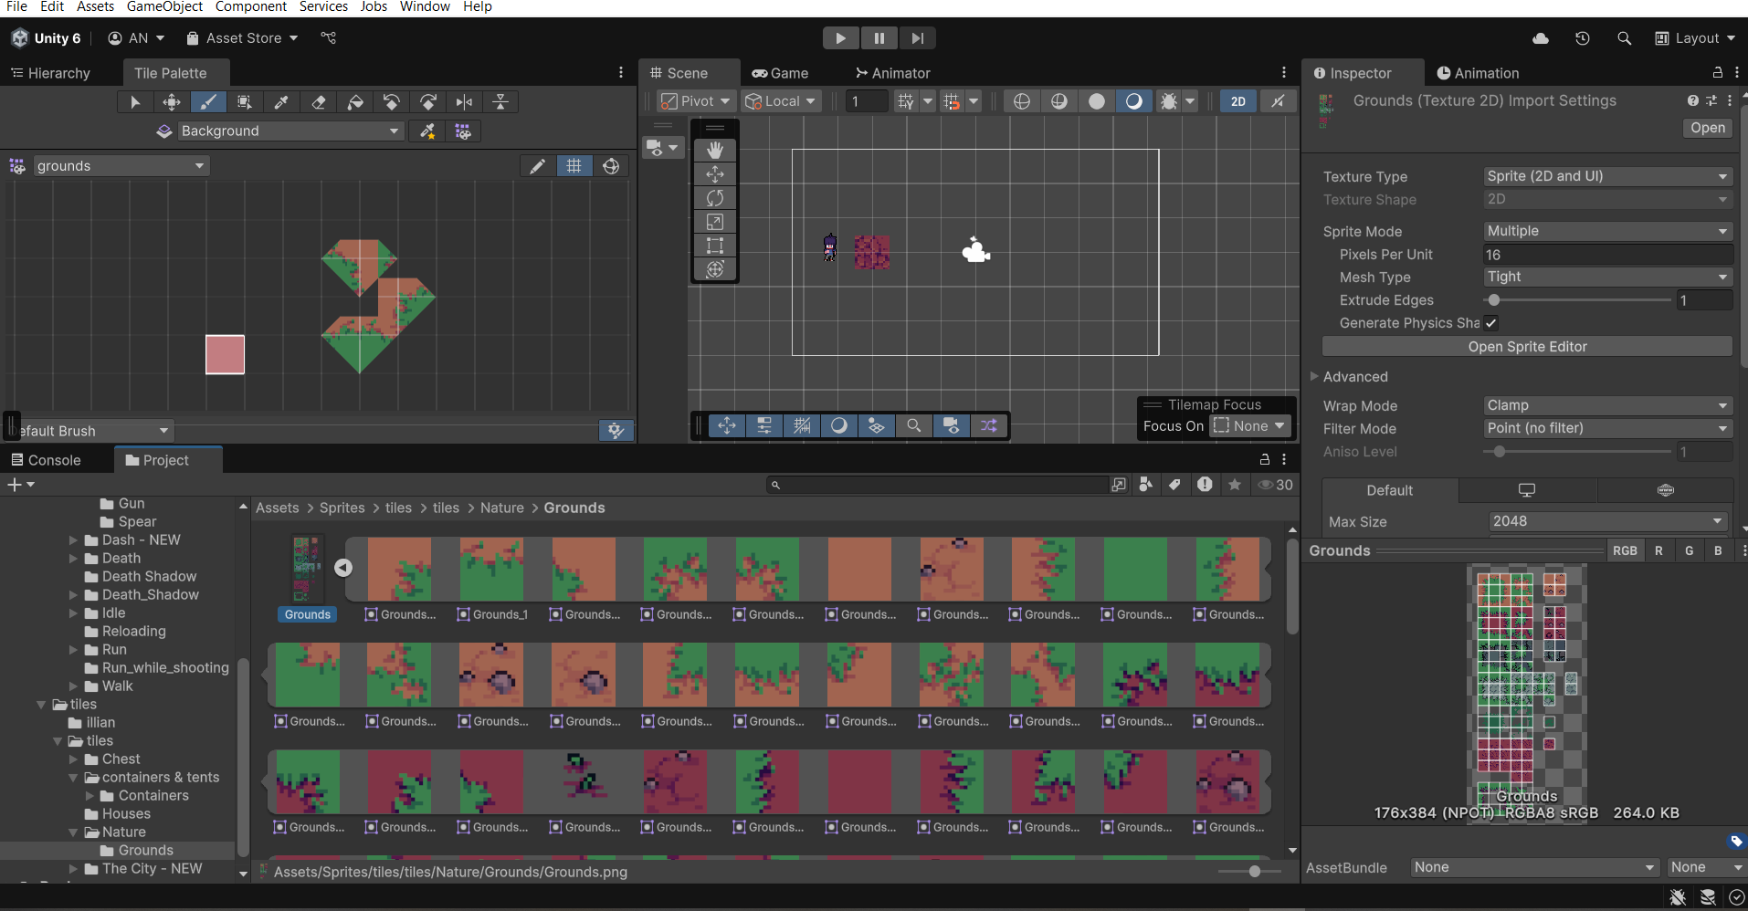Enable the Generate Physics Shape checkbox
This screenshot has width=1748, height=911.
(1490, 322)
